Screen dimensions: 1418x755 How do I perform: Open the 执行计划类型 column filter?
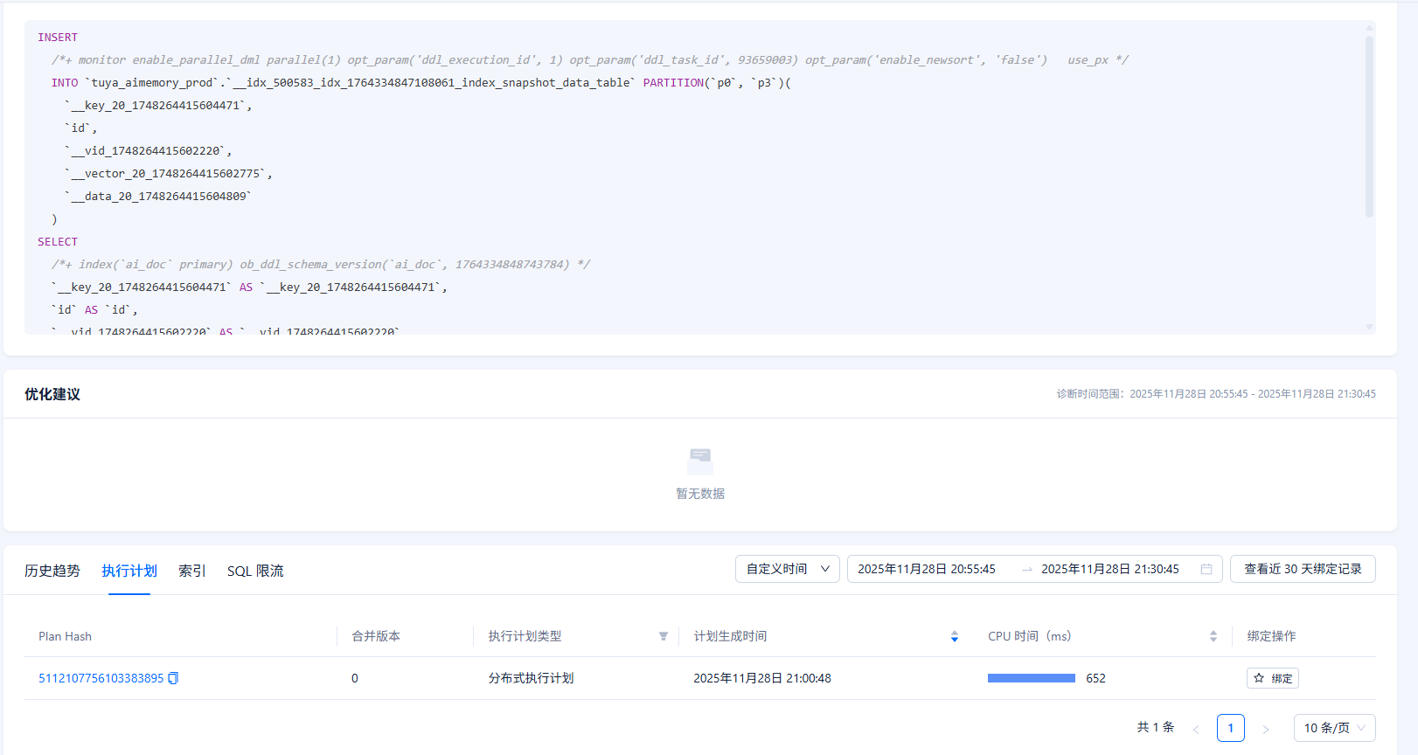coord(664,636)
